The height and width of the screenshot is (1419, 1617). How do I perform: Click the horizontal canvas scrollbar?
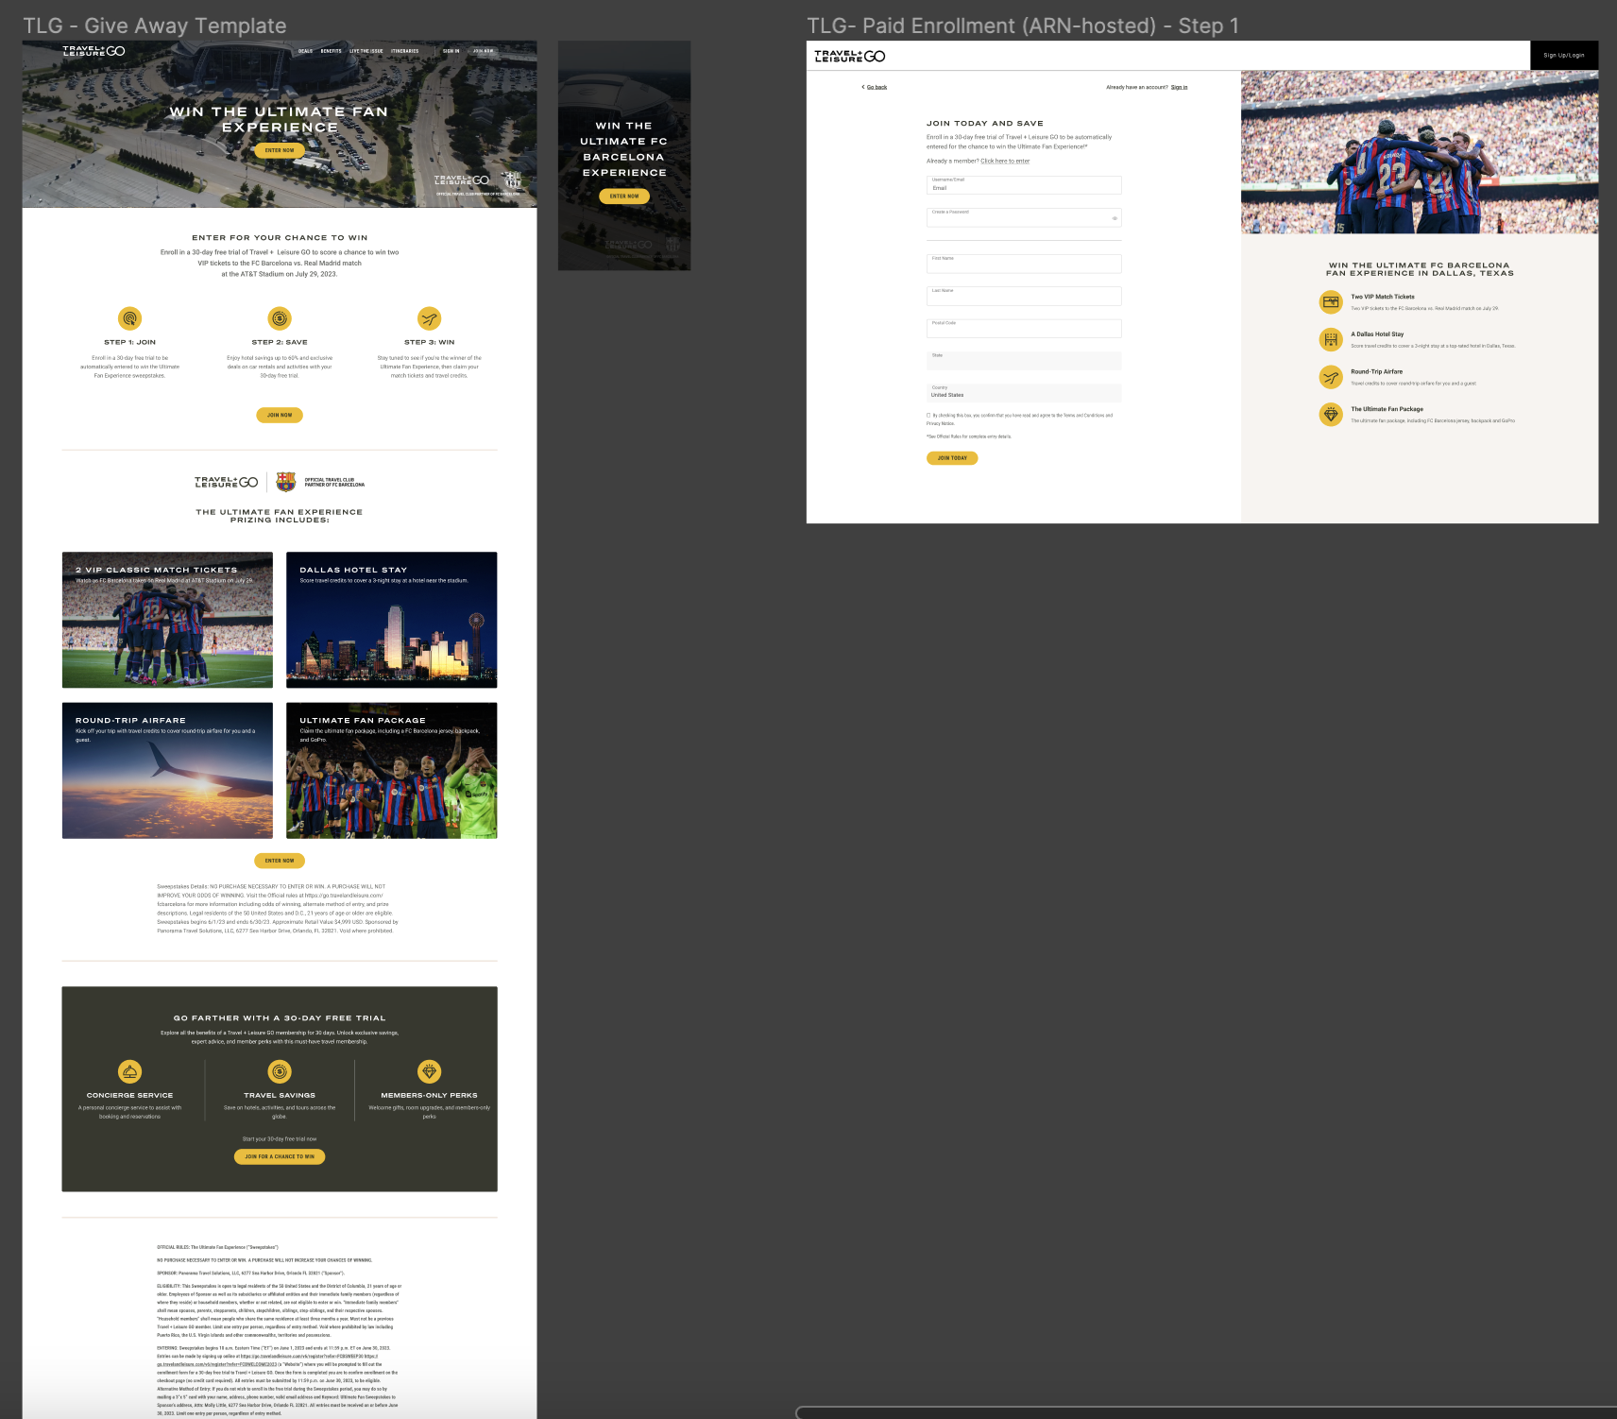(x=1206, y=1412)
